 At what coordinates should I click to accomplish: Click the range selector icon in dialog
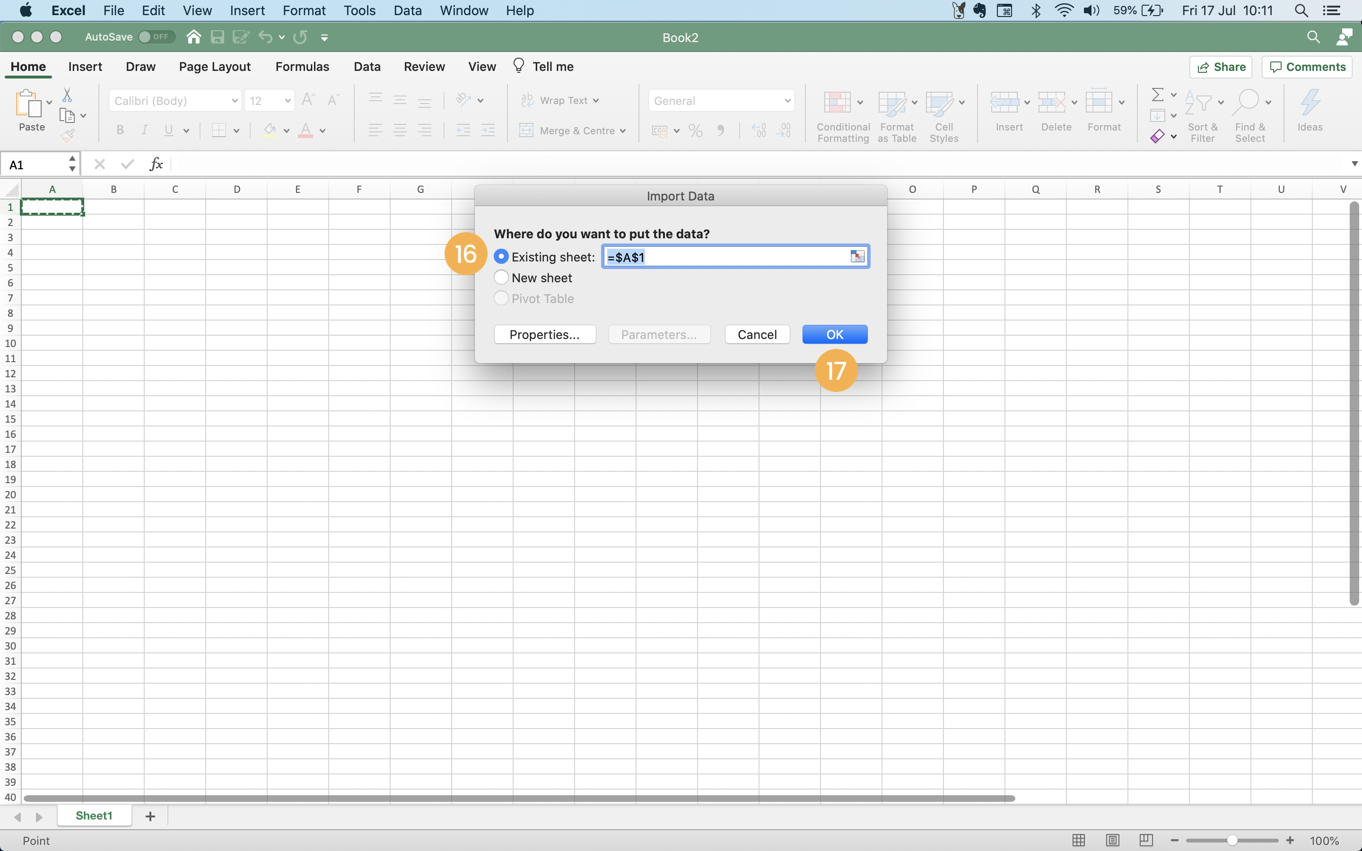click(857, 257)
